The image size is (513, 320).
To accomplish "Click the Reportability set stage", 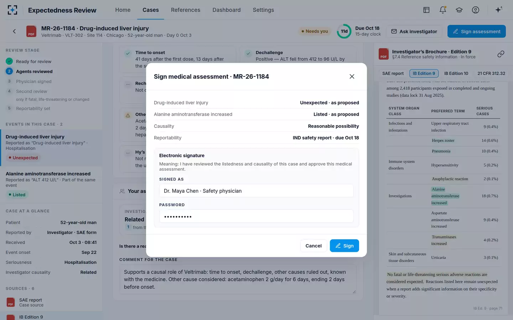I will point(33,108).
